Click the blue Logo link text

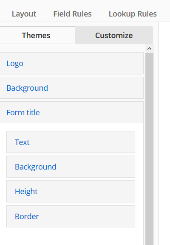pyautogui.click(x=15, y=64)
